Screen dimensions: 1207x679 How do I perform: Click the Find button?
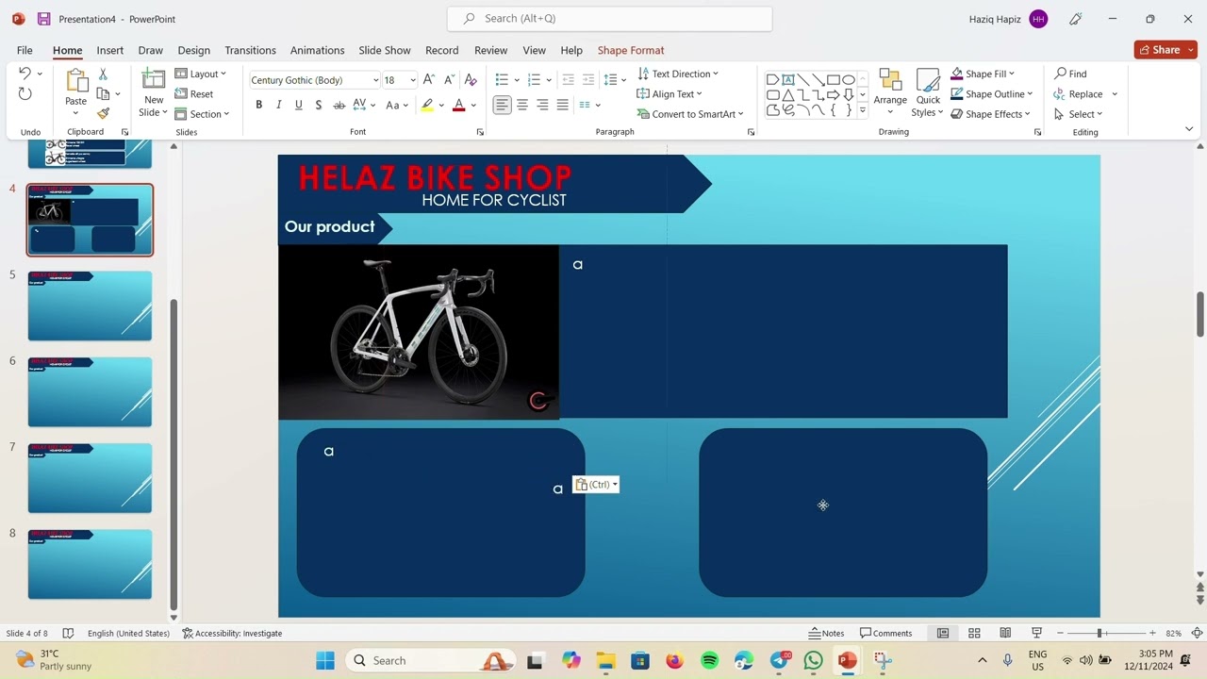[x=1071, y=74]
